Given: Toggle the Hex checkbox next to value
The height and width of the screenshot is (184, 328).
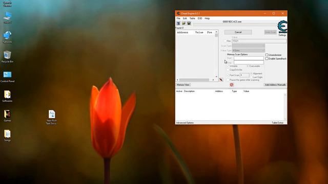Looking at the screenshot, I should [x=225, y=41].
